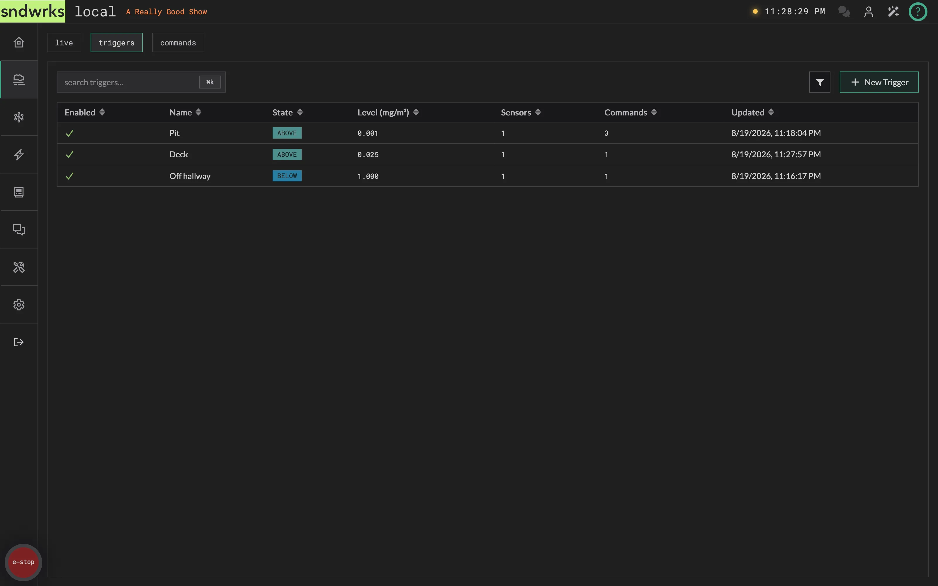Image resolution: width=938 pixels, height=586 pixels.
Task: Click the ABOVE badge in Pit row
Action: (287, 133)
